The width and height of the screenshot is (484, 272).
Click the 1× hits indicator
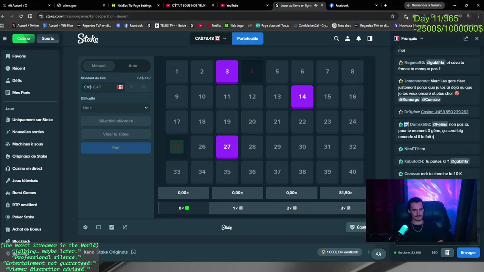(x=237, y=208)
